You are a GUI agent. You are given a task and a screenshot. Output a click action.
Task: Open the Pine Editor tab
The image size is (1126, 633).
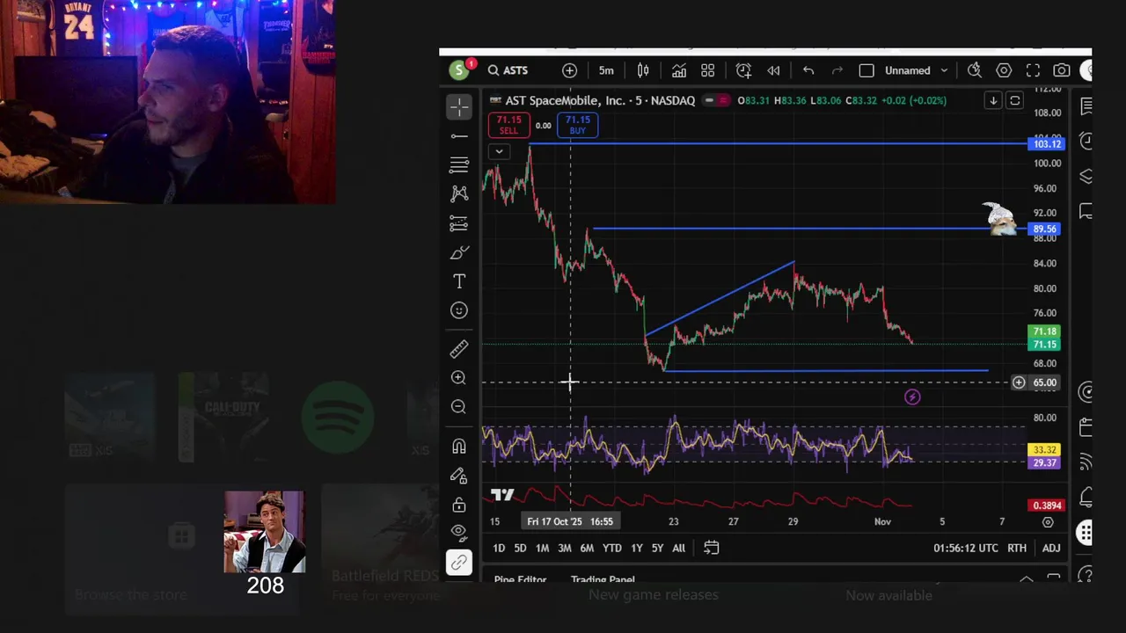click(x=520, y=579)
